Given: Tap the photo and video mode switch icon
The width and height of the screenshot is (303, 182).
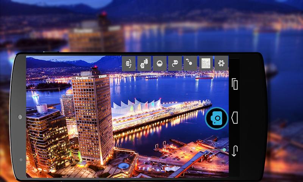Looking at the screenshot, I should click(144, 63).
